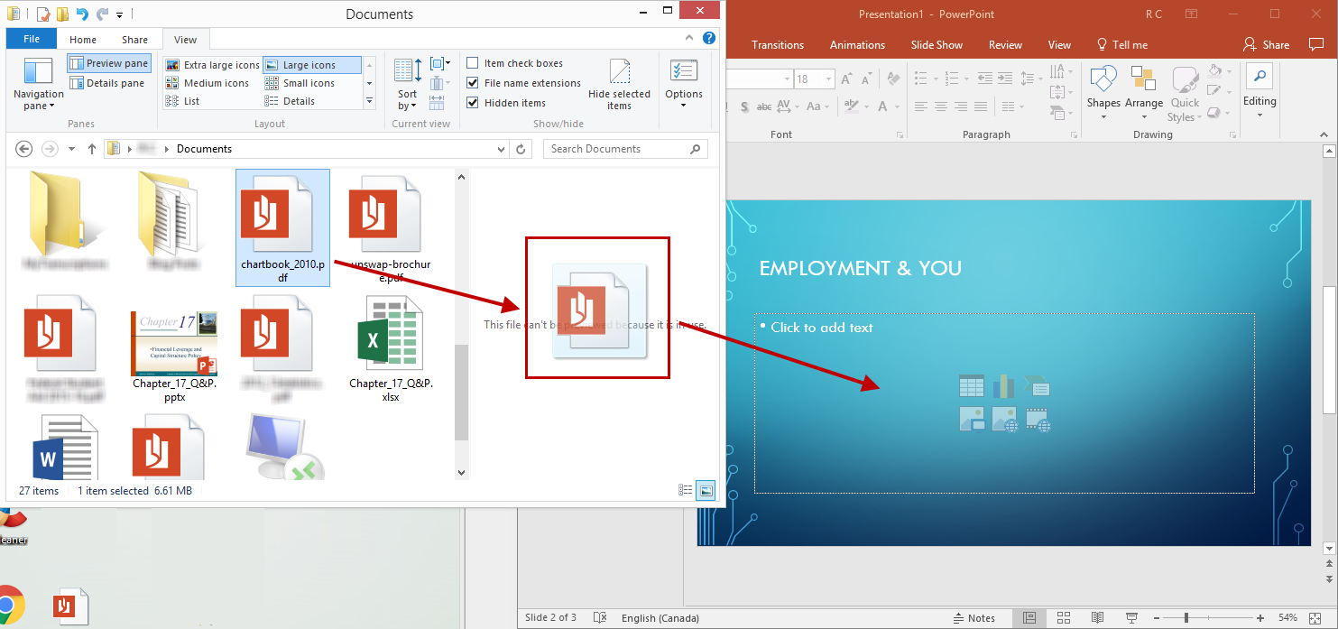This screenshot has width=1338, height=629.
Task: Click Fit slide to window icon
Action: (1316, 618)
